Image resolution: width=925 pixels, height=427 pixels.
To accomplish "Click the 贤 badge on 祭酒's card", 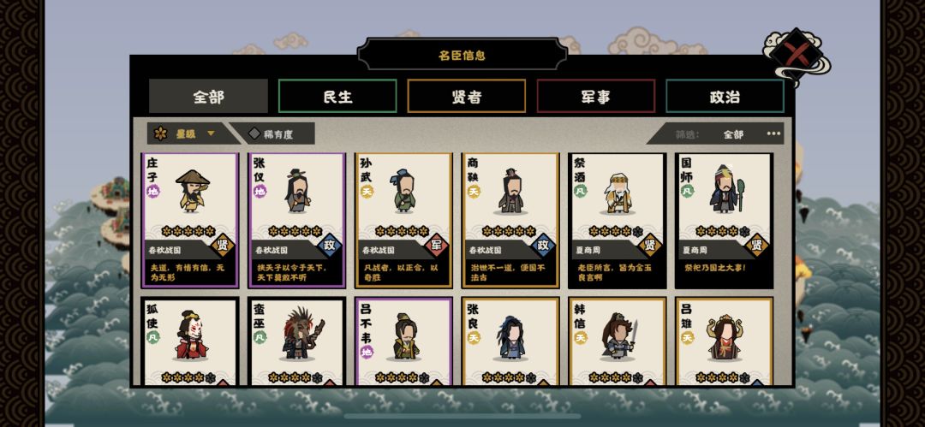I will click(650, 246).
